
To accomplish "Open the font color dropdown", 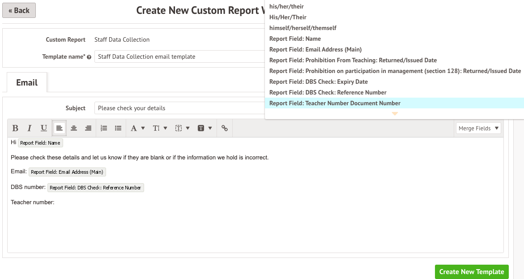I will pos(137,129).
